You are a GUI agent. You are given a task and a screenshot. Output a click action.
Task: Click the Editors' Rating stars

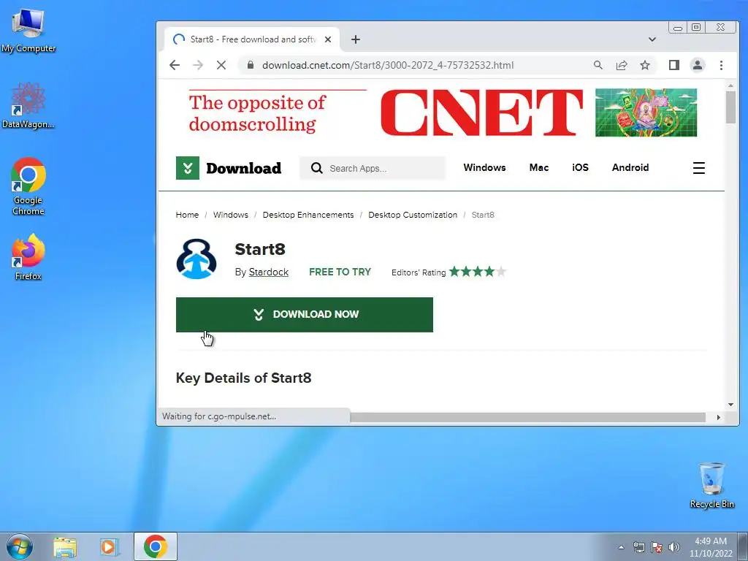coord(478,272)
